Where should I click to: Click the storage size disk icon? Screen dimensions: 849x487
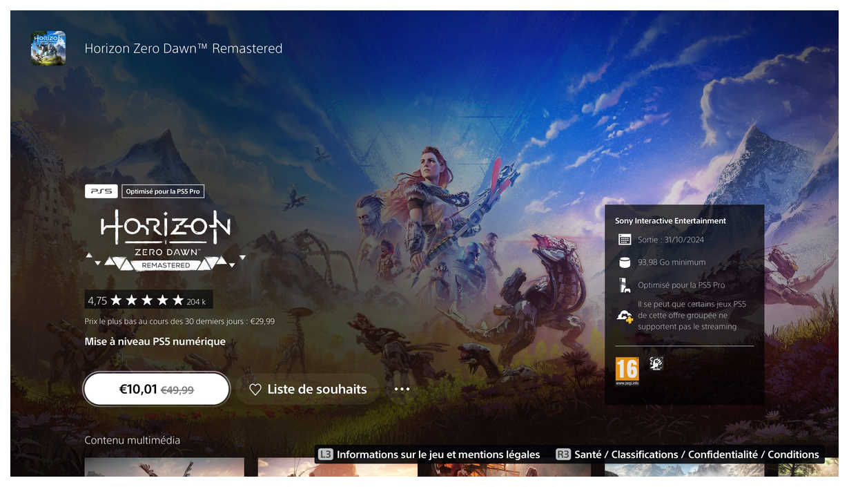tap(625, 262)
